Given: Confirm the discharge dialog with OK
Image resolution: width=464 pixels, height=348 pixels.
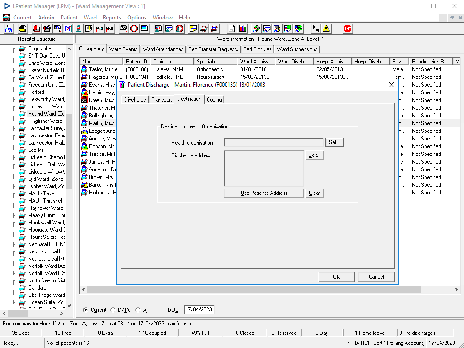Looking at the screenshot, I should tap(336, 277).
